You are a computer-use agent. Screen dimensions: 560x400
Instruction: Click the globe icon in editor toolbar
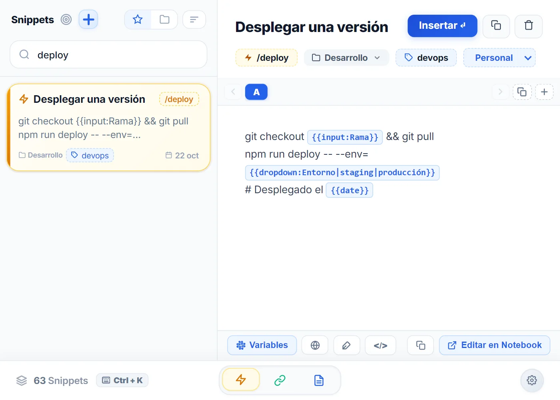pos(315,345)
